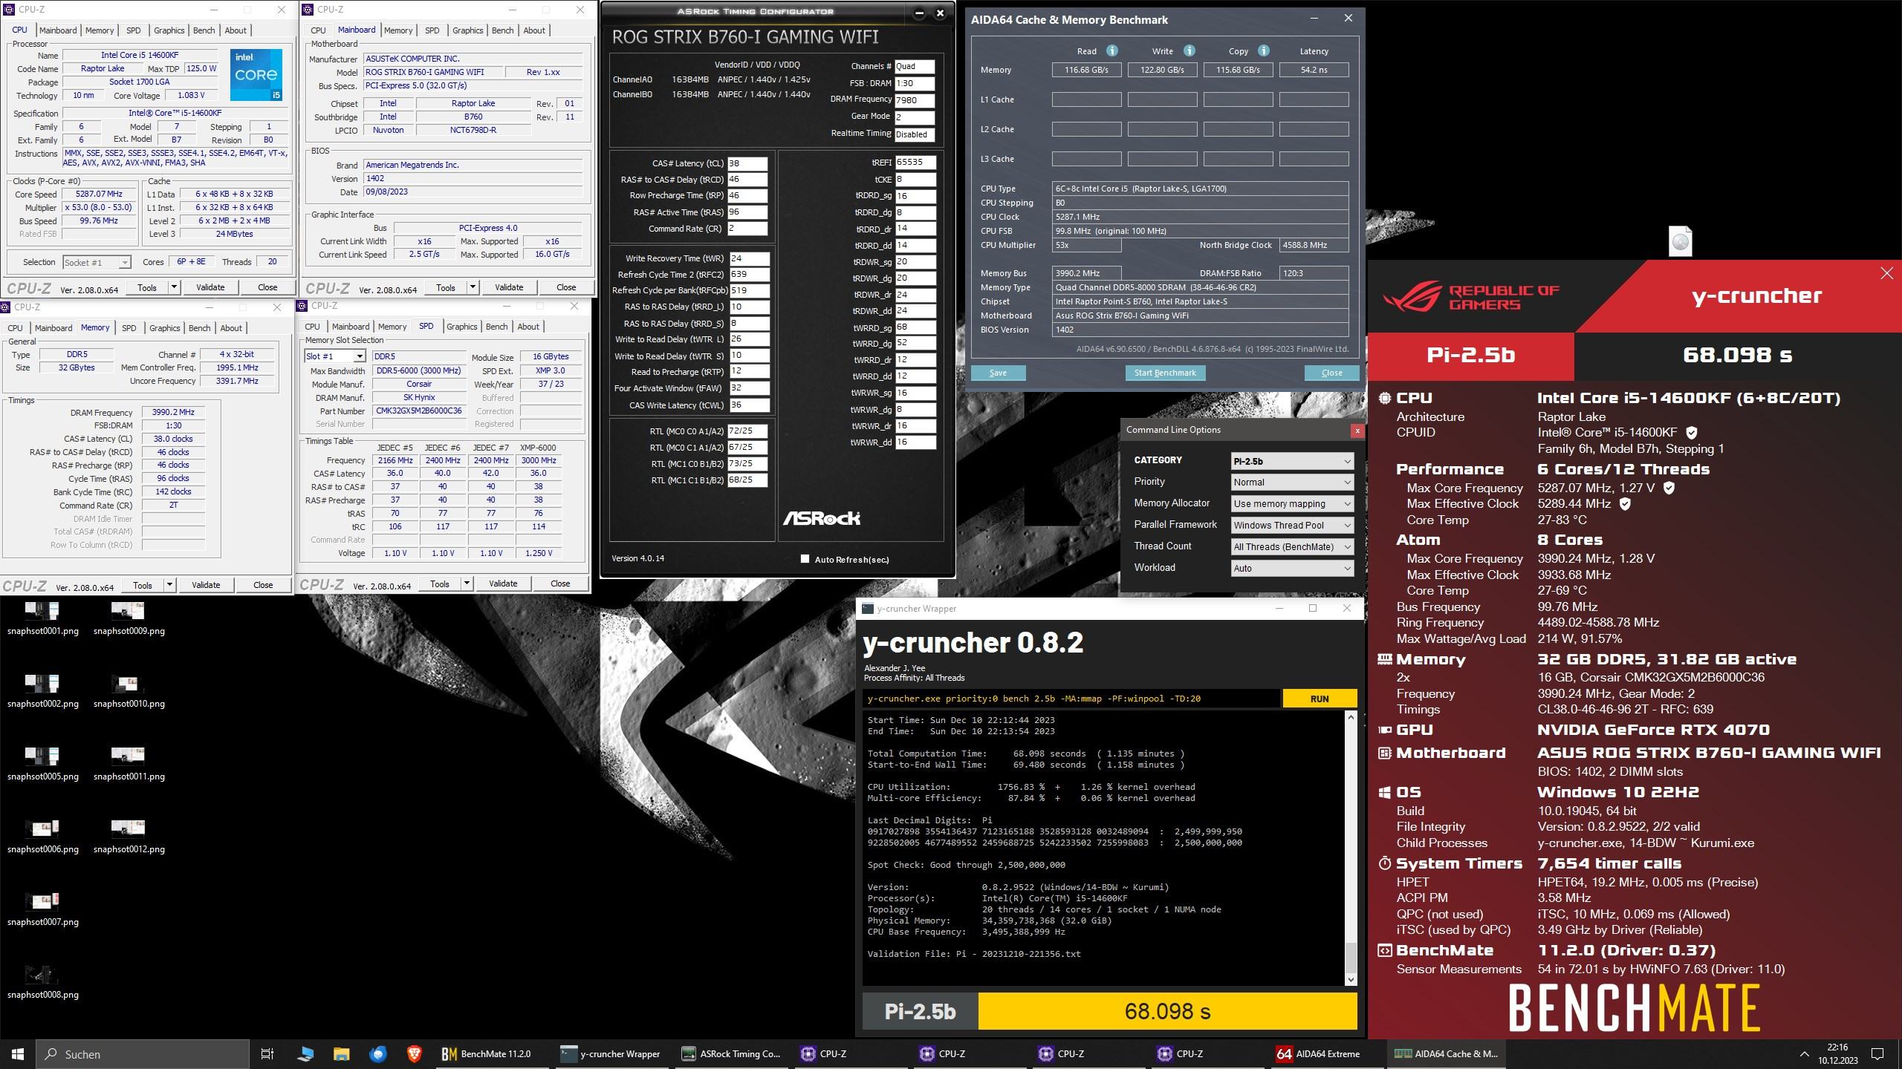Image resolution: width=1902 pixels, height=1069 pixels.
Task: Select CPU tab in CPU-Z Mainboard window
Action: click(x=318, y=30)
